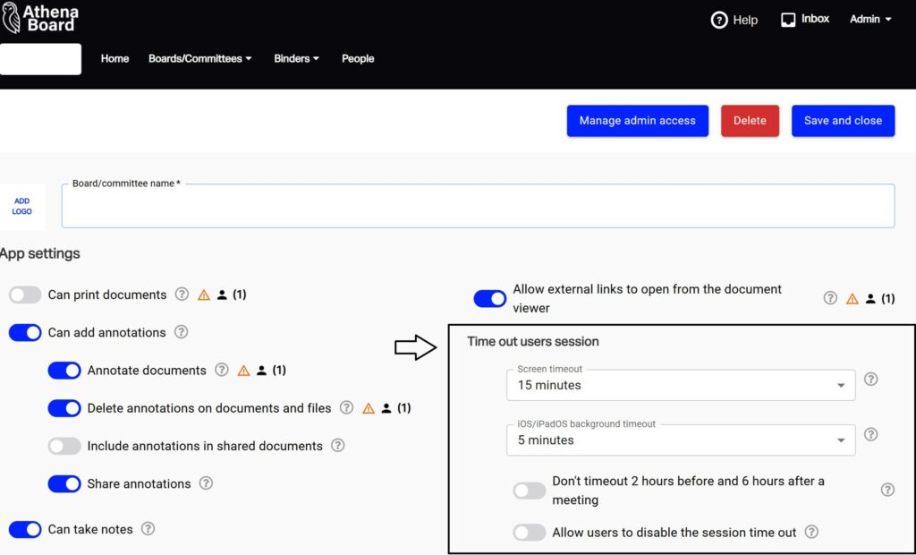Open the Inbox icon in header
The height and width of the screenshot is (555, 916).
point(788,20)
